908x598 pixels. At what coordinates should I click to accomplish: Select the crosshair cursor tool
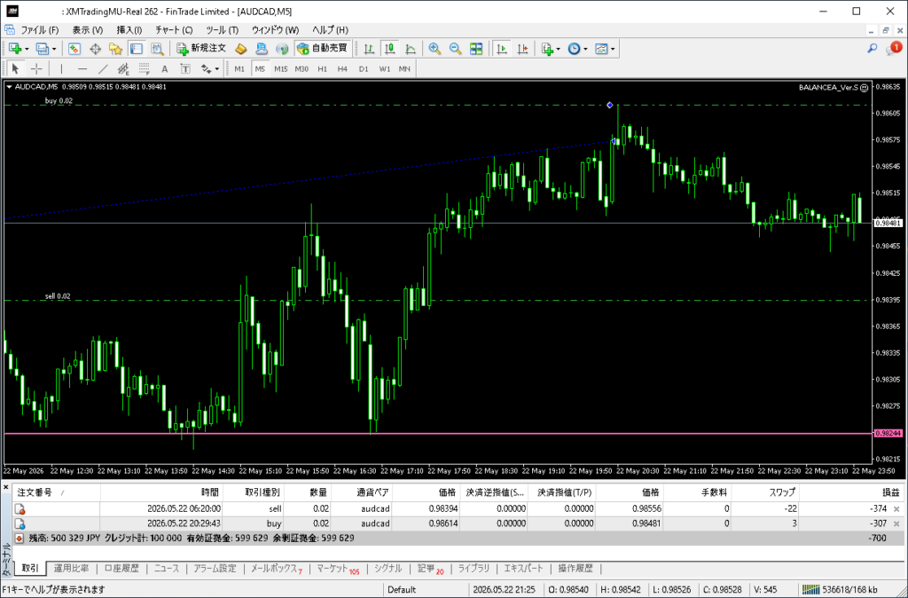(x=36, y=69)
